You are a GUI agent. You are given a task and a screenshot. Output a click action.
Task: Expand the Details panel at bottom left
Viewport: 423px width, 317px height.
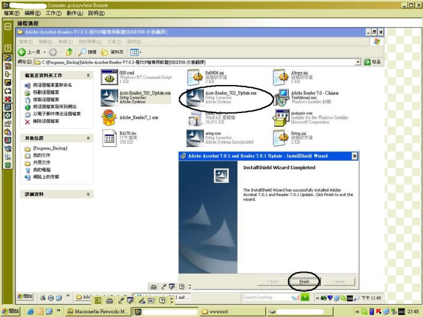(88, 194)
